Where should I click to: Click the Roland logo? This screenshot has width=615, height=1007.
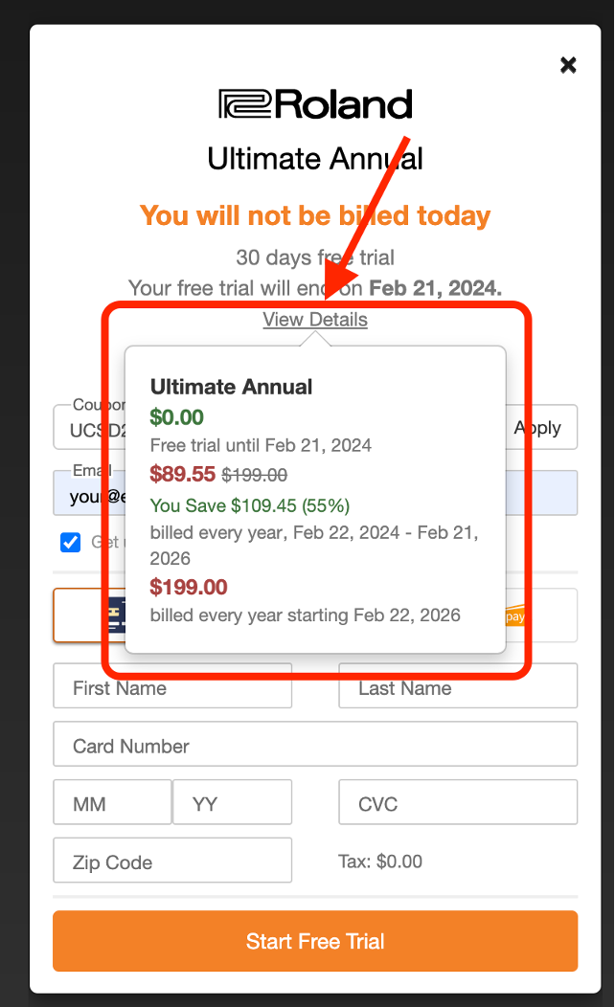pos(314,103)
